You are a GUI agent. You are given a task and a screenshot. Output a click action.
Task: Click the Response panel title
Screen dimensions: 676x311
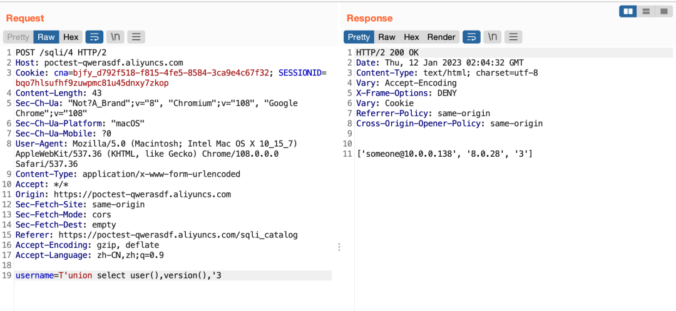click(369, 18)
